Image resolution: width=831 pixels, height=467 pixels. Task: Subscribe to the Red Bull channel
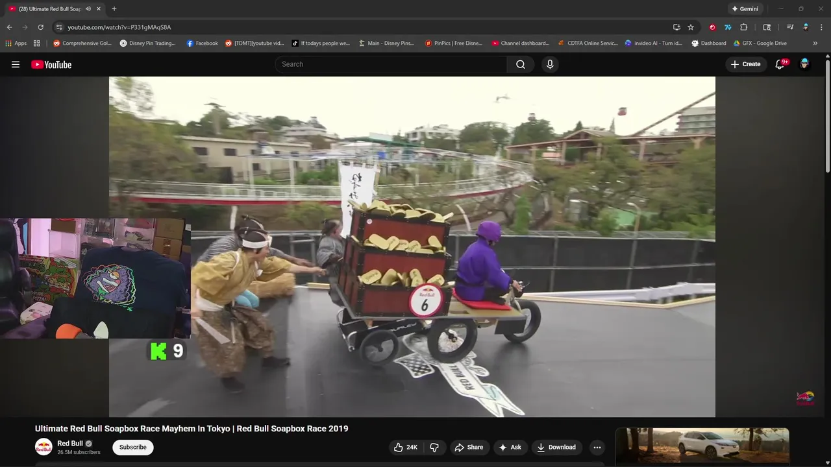pyautogui.click(x=133, y=447)
